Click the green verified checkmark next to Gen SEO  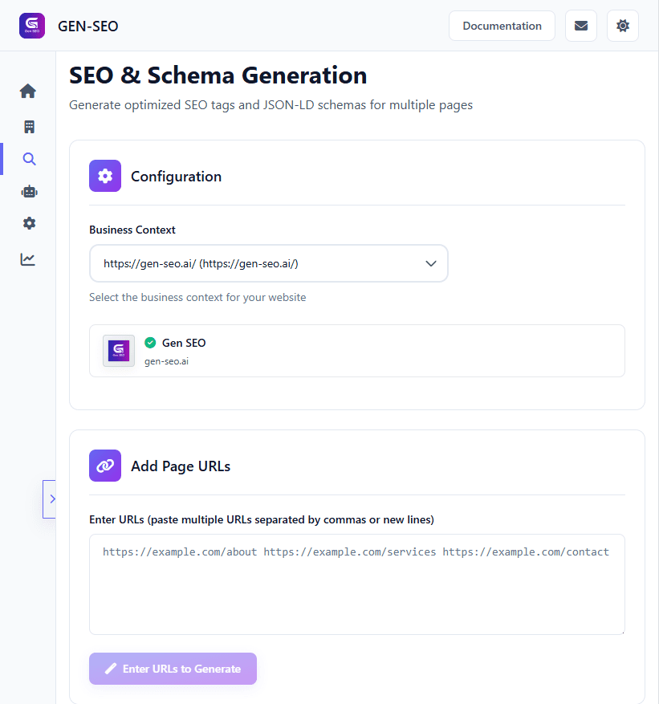tap(150, 342)
